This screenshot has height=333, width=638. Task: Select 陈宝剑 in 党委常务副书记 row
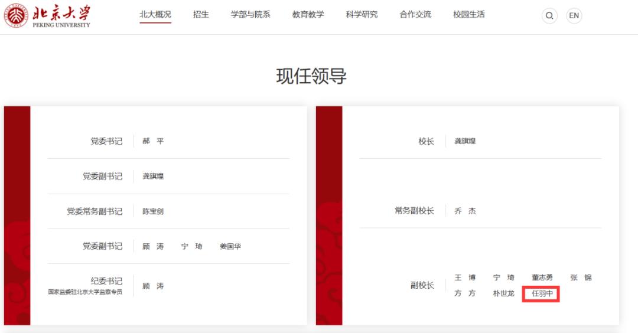[x=153, y=211]
